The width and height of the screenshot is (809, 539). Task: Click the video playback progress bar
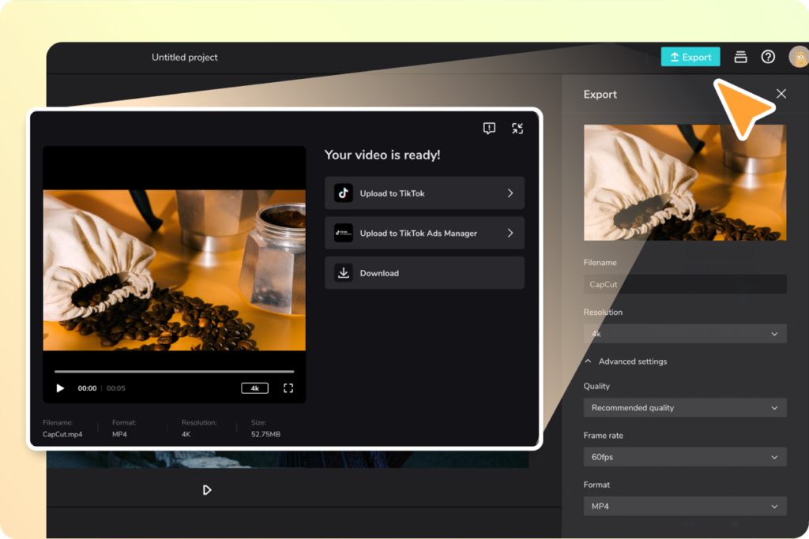click(174, 369)
